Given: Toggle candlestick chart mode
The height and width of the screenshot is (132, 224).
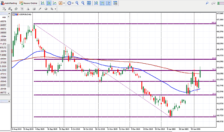Looking at the screenshot, I should click(49, 3).
